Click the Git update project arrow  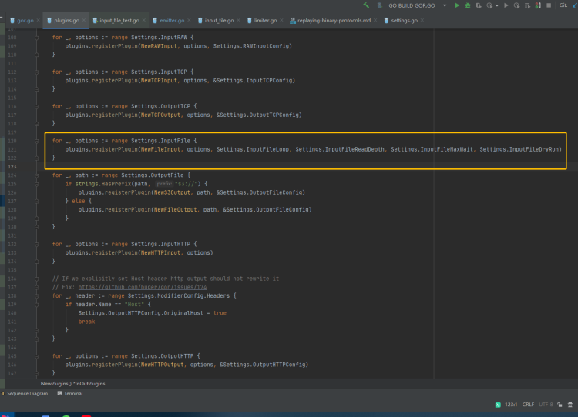click(x=576, y=5)
